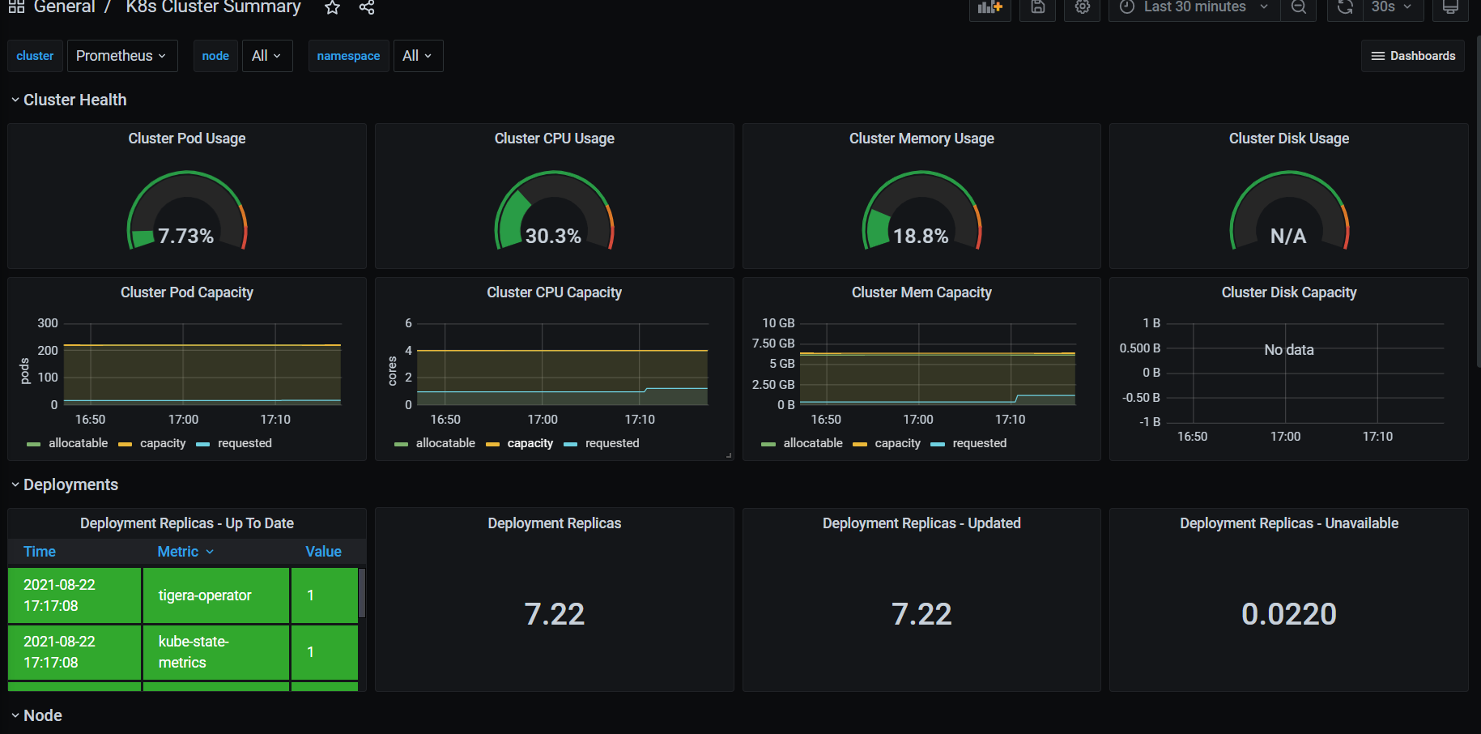This screenshot has width=1481, height=734.
Task: Open Cluster Pod Usage panel title menu
Action: (187, 139)
